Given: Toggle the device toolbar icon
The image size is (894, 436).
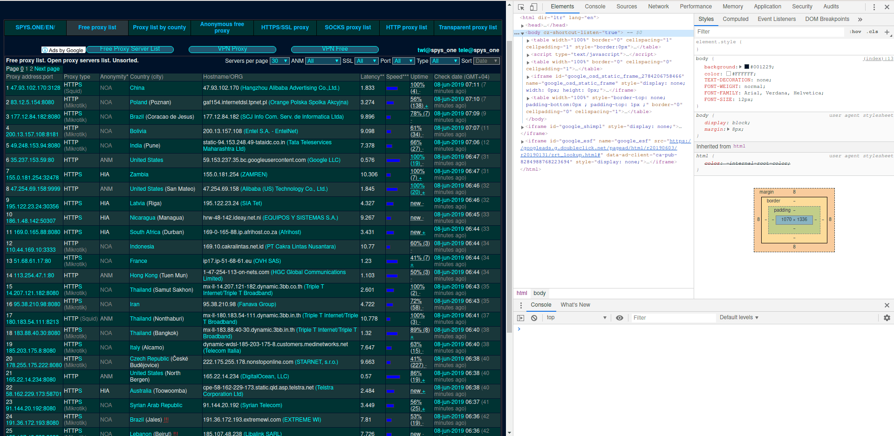Looking at the screenshot, I should click(x=532, y=7).
